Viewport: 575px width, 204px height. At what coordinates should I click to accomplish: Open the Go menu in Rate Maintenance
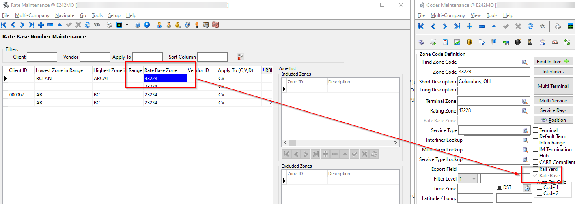(83, 15)
